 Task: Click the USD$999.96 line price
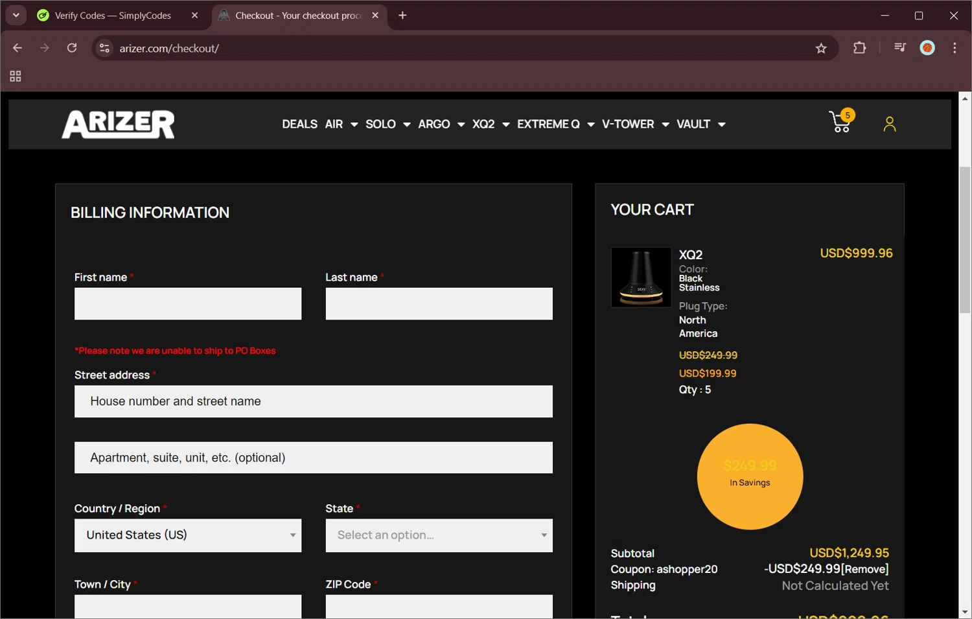856,253
